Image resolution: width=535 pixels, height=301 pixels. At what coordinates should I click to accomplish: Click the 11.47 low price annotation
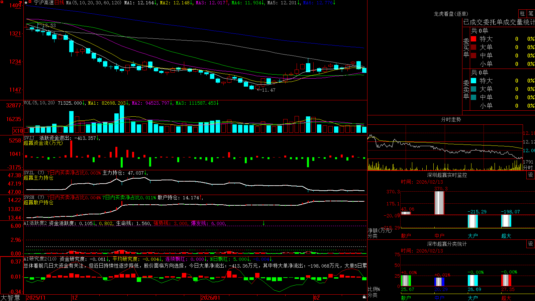click(269, 90)
